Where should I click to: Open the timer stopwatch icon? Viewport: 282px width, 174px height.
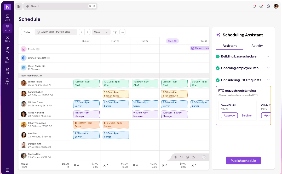click(x=268, y=6)
